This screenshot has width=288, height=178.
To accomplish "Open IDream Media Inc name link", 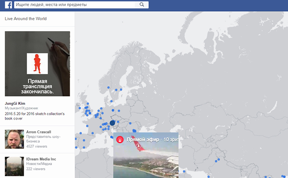I will point(41,159).
